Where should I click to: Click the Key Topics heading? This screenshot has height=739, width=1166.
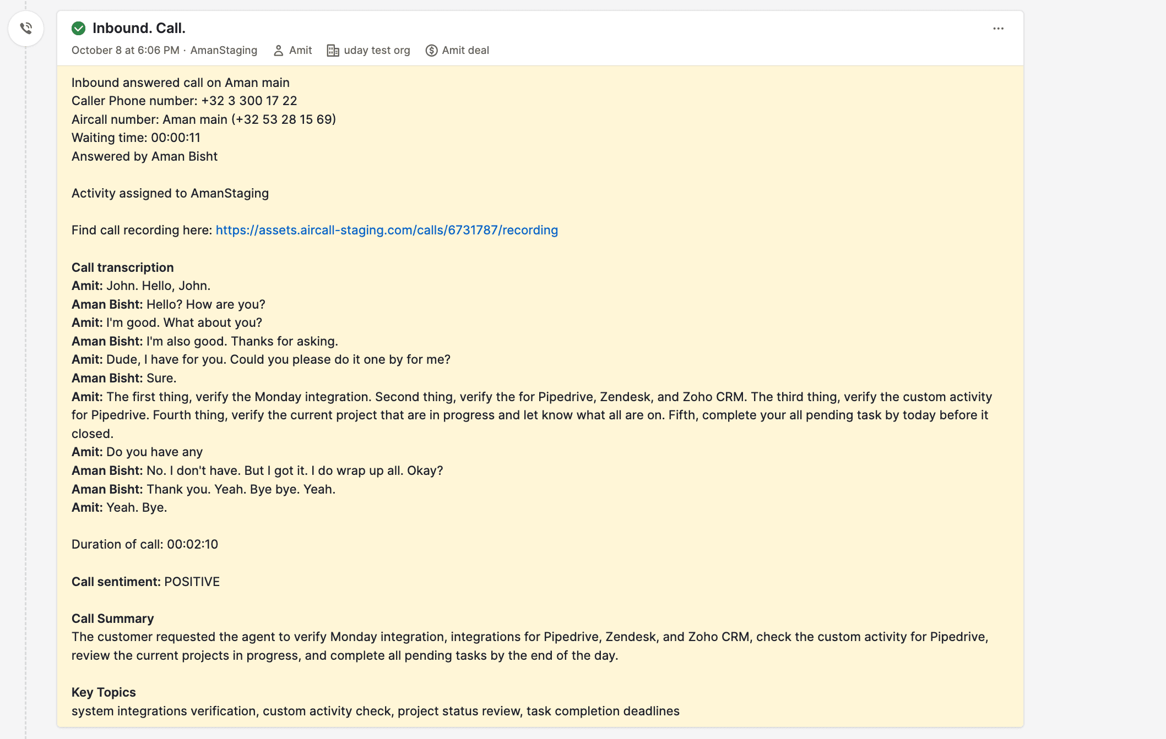click(104, 692)
